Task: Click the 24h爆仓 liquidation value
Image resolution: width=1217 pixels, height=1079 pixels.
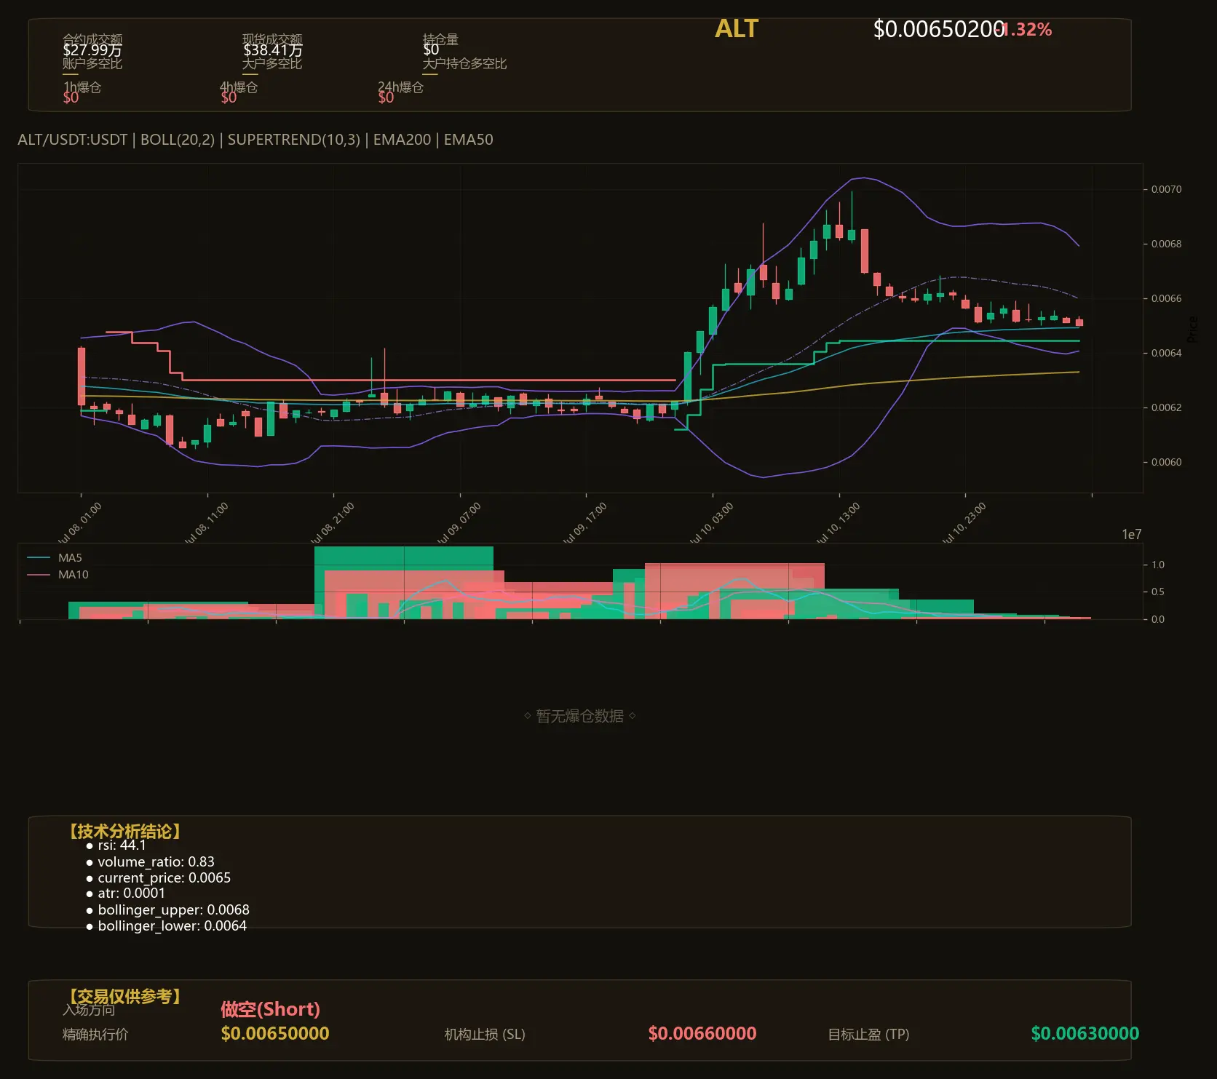Action: 386,97
